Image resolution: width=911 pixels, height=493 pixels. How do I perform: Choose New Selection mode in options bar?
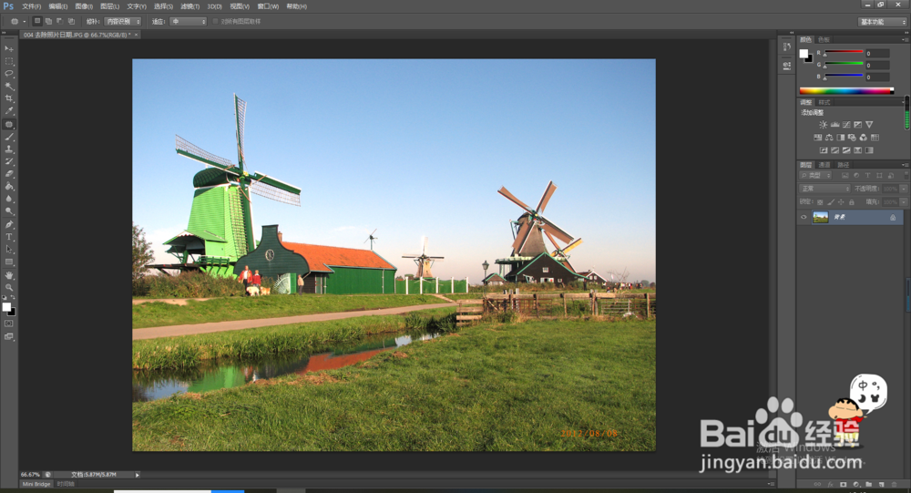click(x=37, y=21)
